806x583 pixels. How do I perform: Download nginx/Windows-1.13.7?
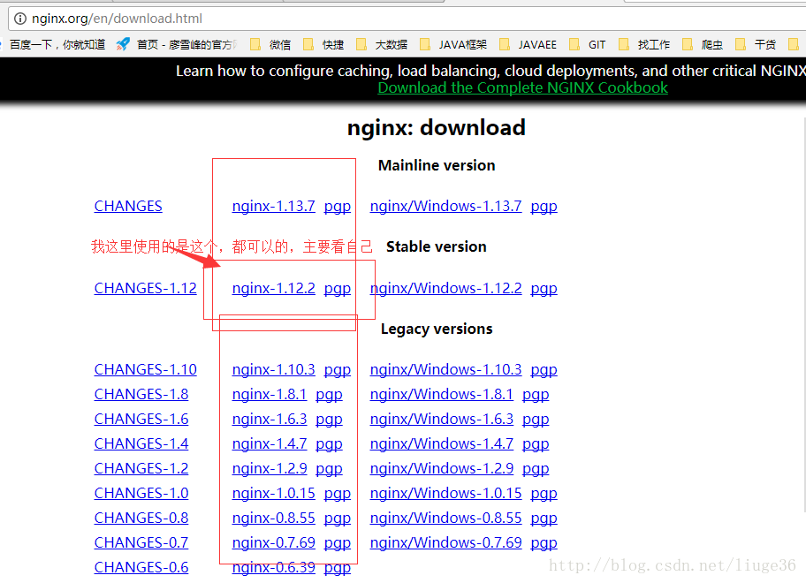click(445, 206)
